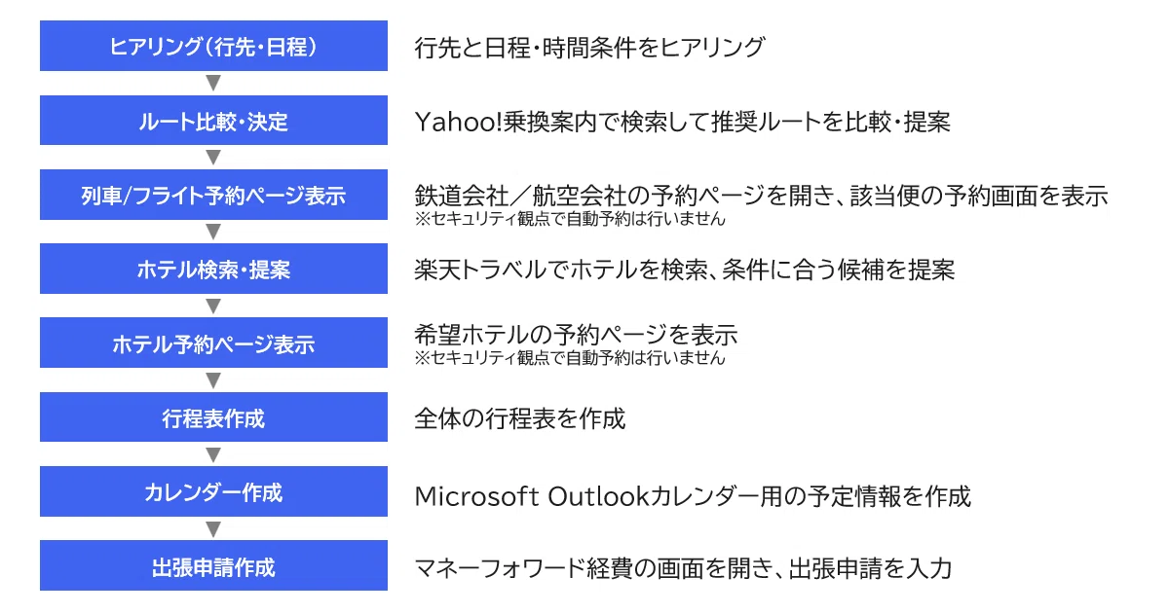Select the 行程表作成 step box

[213, 417]
